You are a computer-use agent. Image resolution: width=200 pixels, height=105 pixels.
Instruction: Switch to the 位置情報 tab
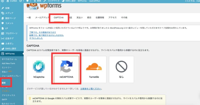[x=100, y=17]
